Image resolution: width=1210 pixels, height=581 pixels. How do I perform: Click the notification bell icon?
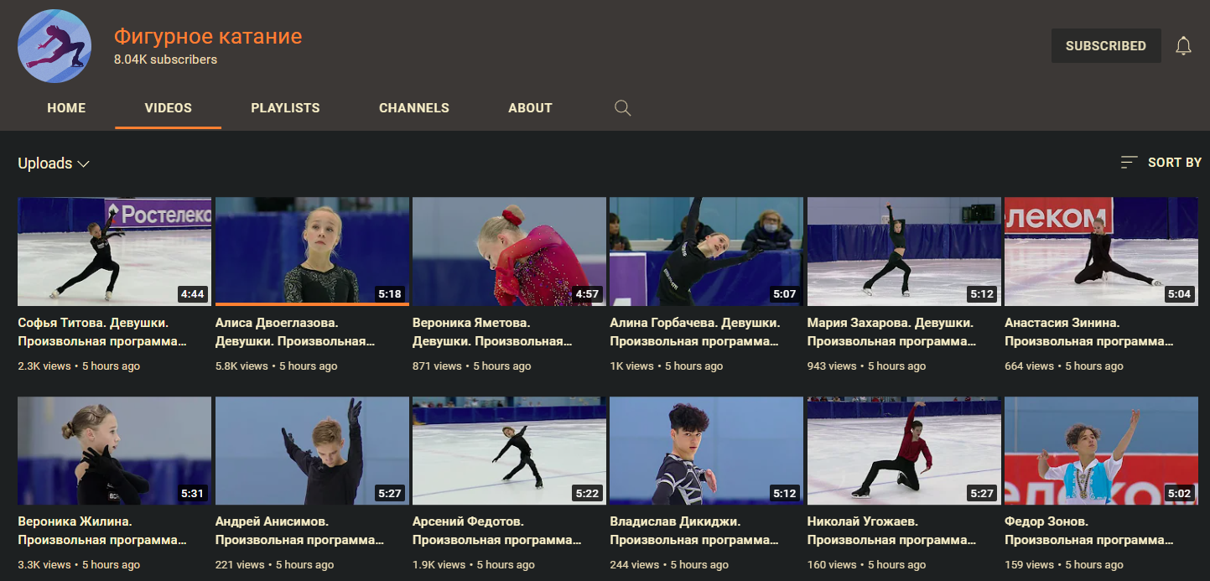pos(1183,46)
